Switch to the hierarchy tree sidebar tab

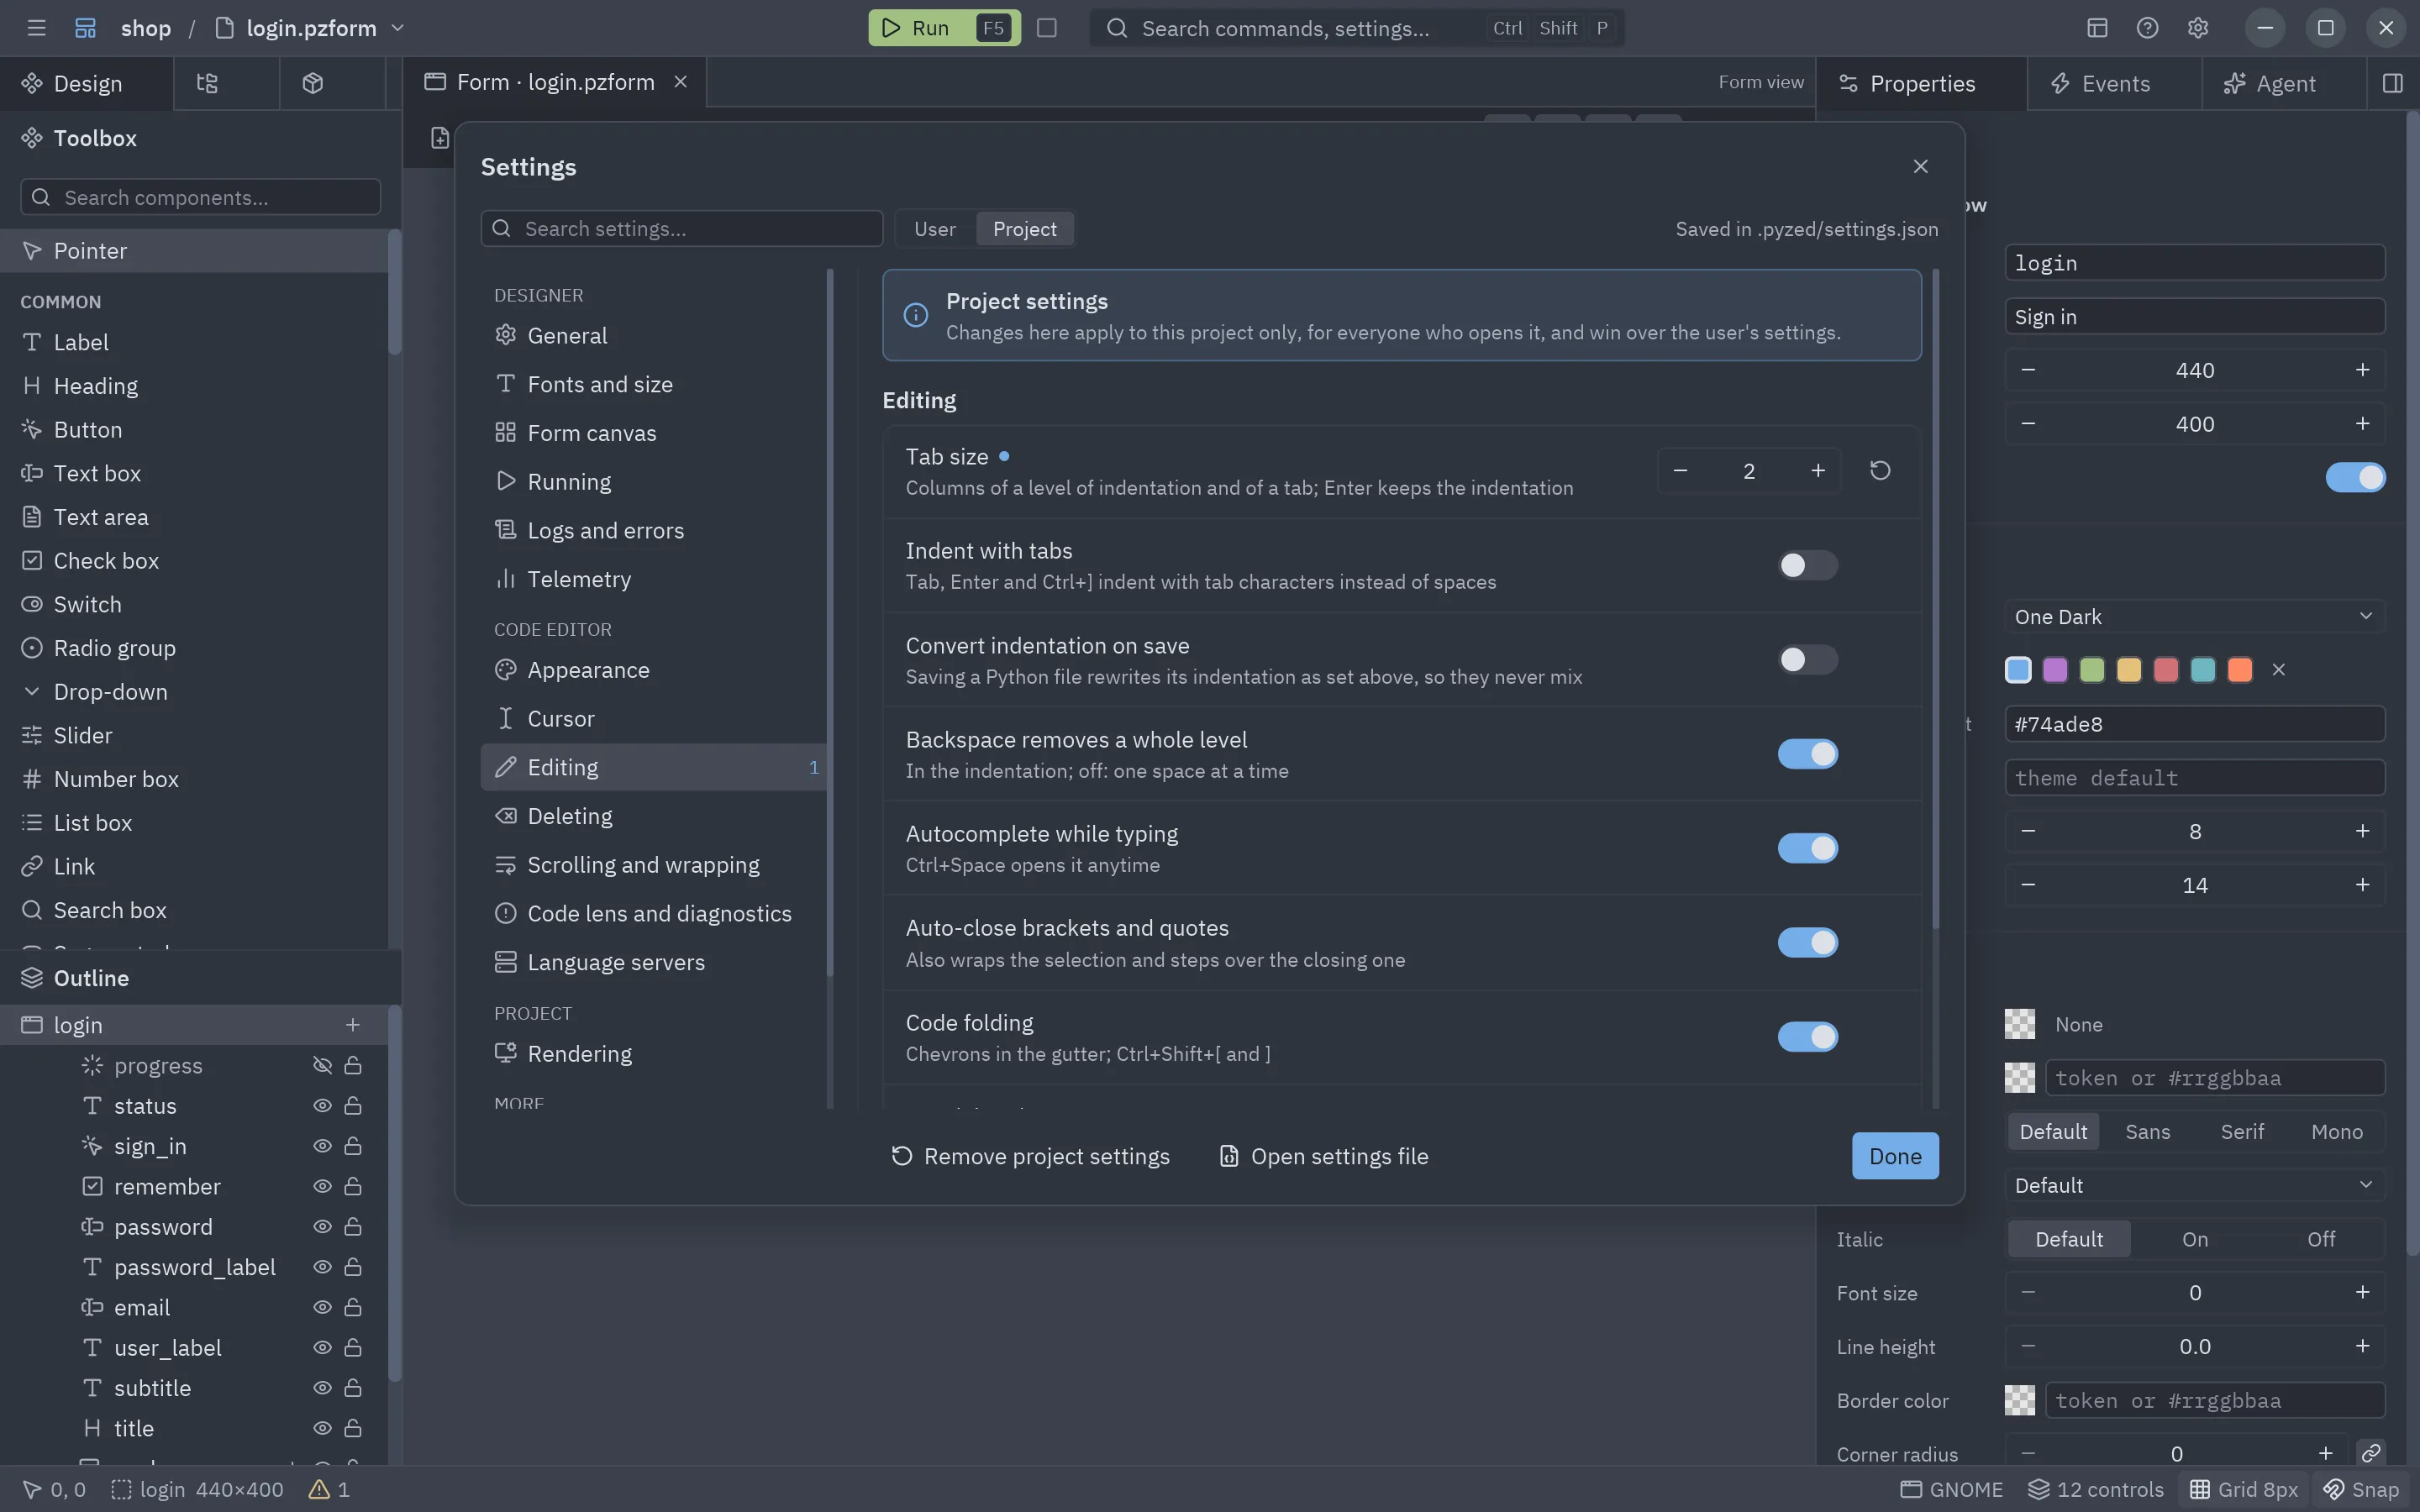(207, 83)
